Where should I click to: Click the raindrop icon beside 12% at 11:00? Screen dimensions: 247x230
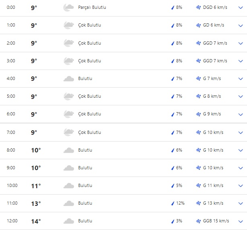click(x=173, y=203)
